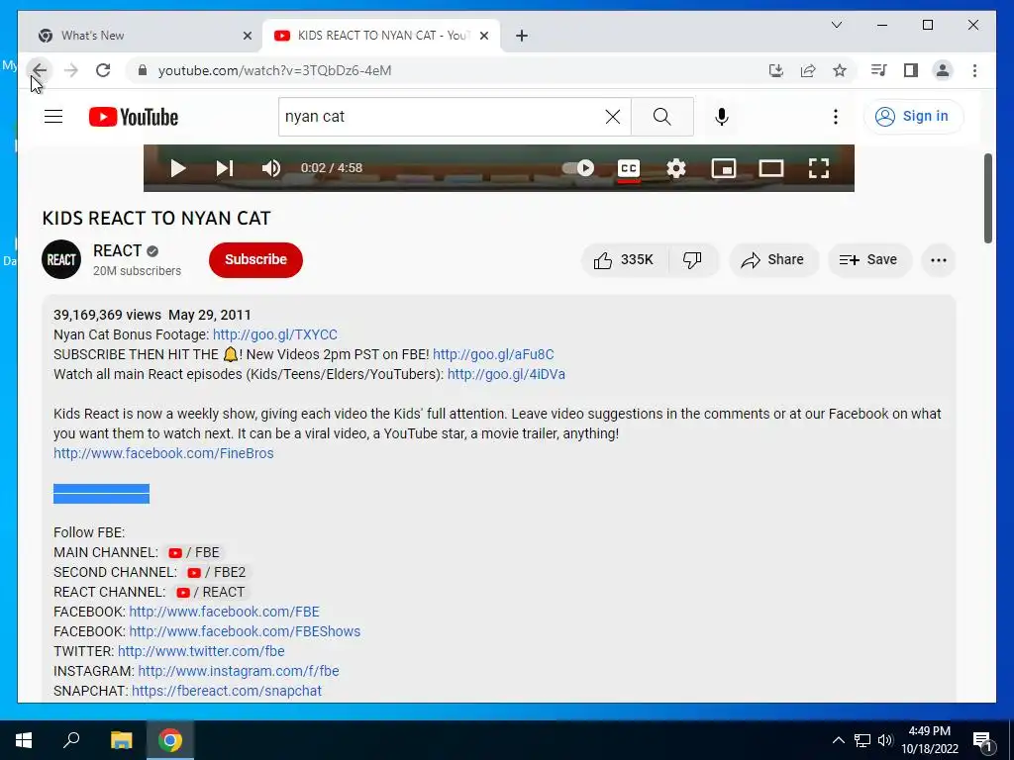Share this page using Chrome's share icon

(808, 70)
